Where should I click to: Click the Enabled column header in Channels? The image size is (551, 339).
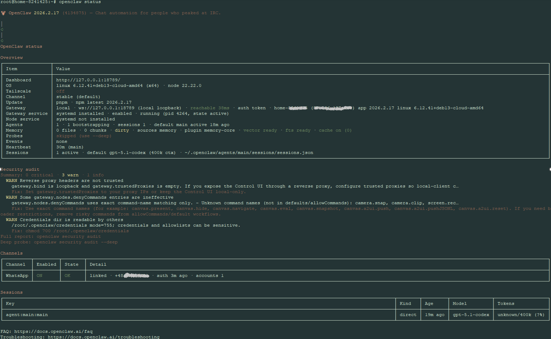tap(46, 264)
